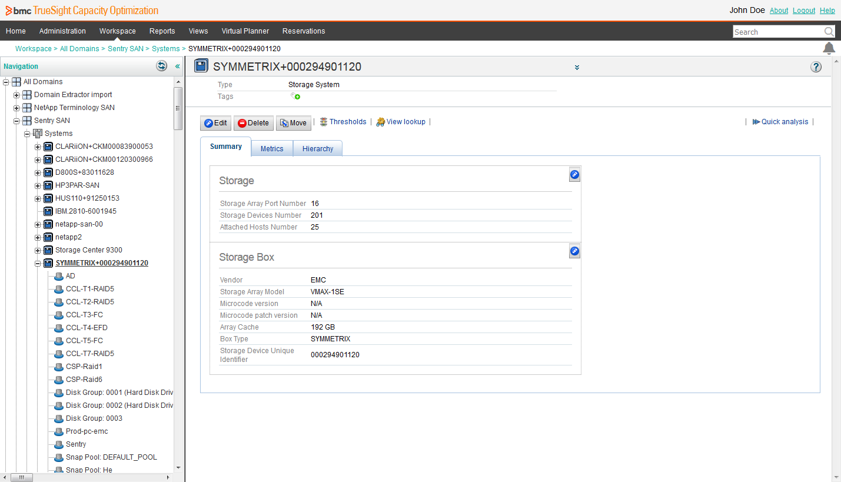Open the Reports menu

coord(162,31)
